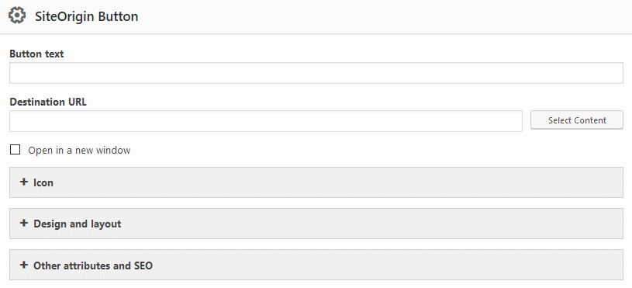Focus the Destination URL input field
Image resolution: width=632 pixels, height=288 pixels.
point(266,121)
